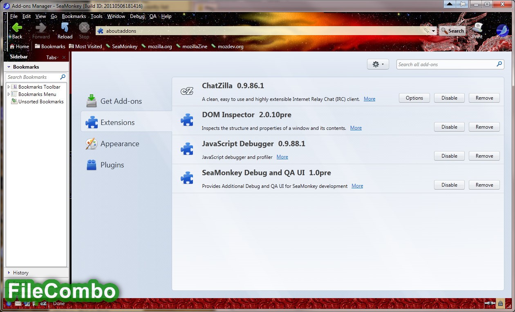This screenshot has height=312, width=515.
Task: Open Mail via status bar envelope icon
Action: coord(18,303)
